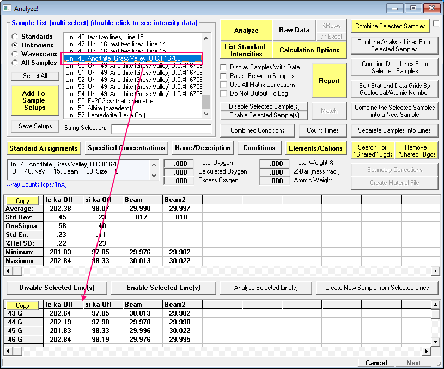Click the Cancel button at the bottom
The width and height of the screenshot is (444, 369).
click(x=376, y=363)
